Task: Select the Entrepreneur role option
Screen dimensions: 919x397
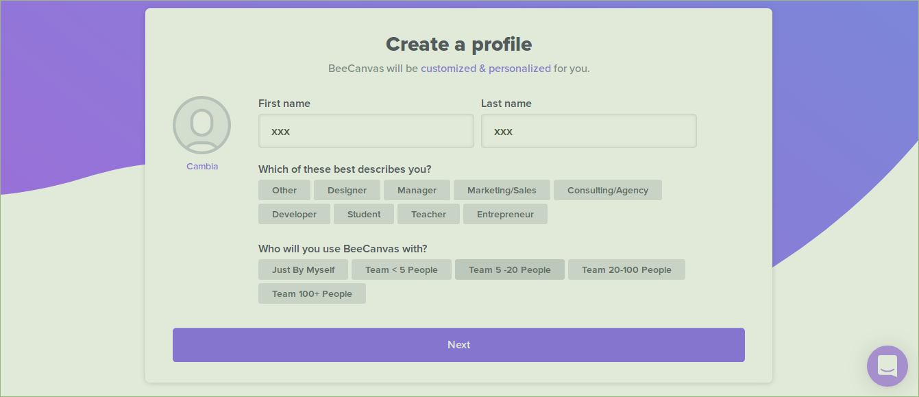Action: tap(505, 214)
